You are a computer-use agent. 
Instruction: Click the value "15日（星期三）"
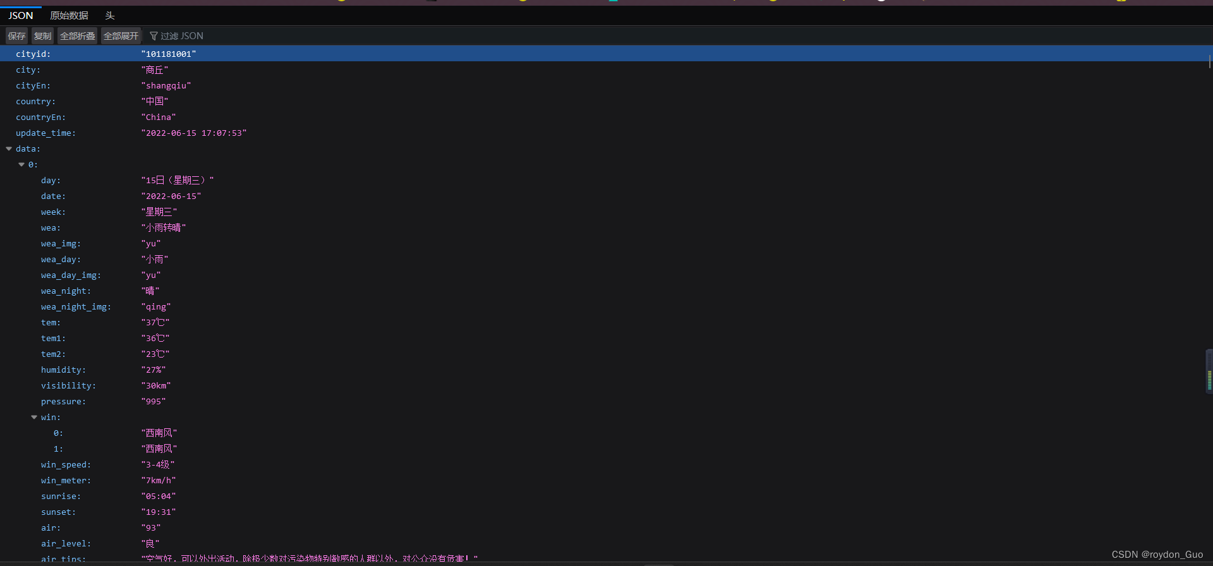(178, 180)
